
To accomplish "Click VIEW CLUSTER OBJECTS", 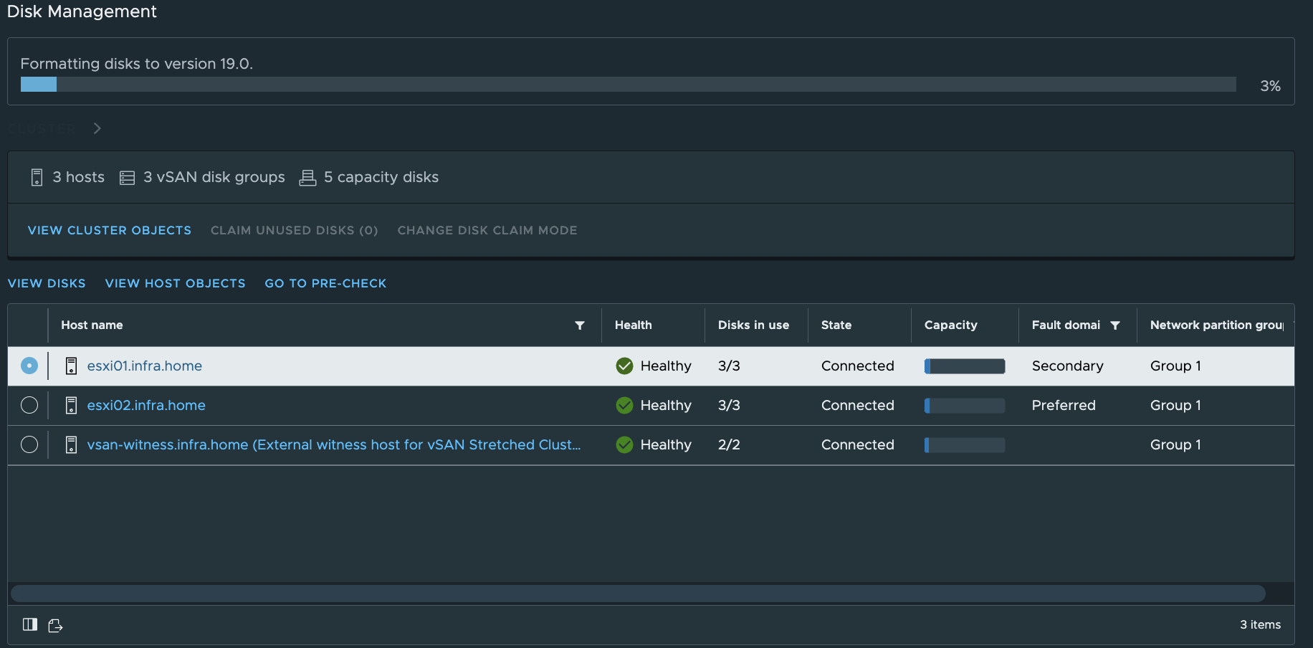I will [x=109, y=230].
